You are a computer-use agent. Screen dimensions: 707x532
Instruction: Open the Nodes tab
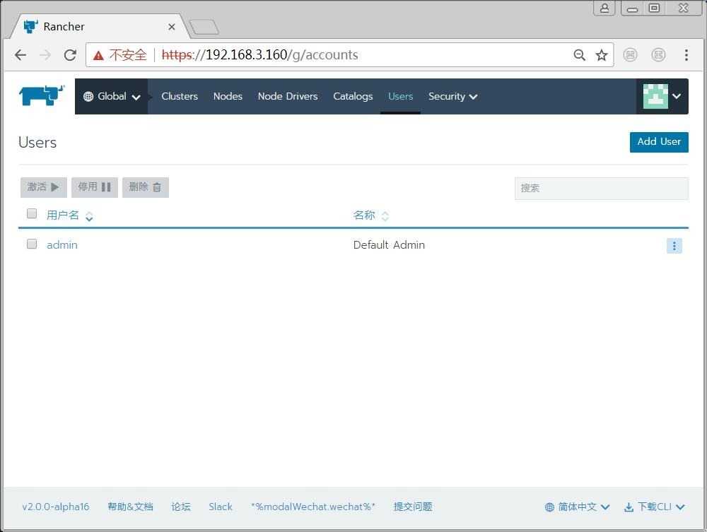tap(228, 96)
